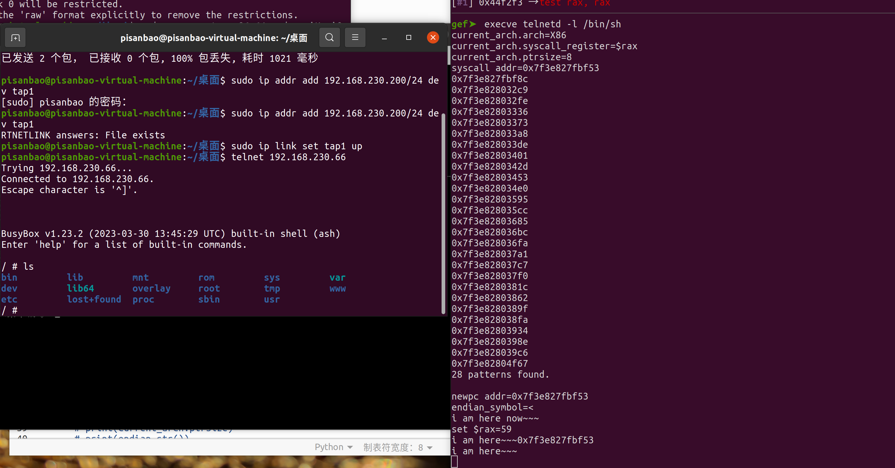Click the 'lib' directory entry alone
The height and width of the screenshot is (468, 895).
(75, 278)
